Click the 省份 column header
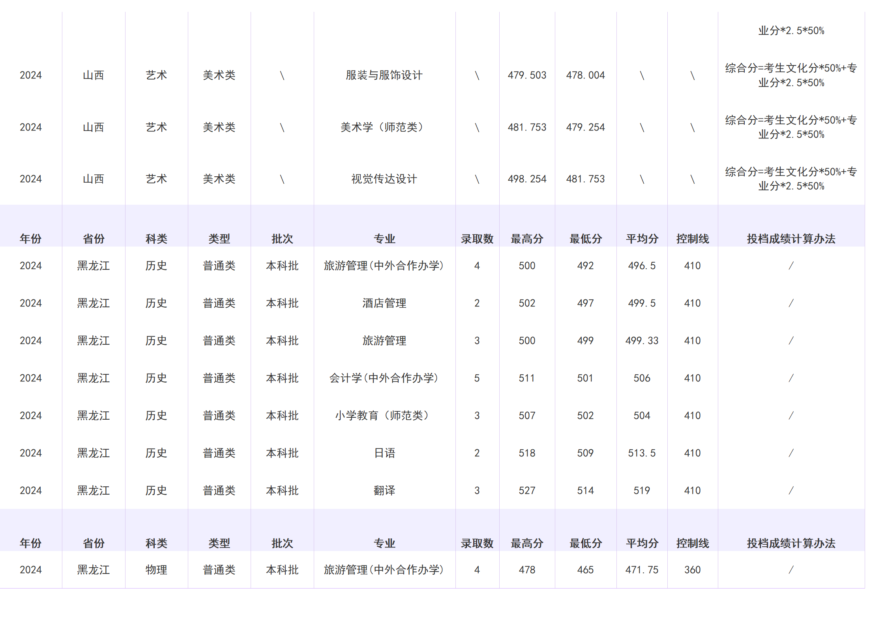 tap(94, 238)
